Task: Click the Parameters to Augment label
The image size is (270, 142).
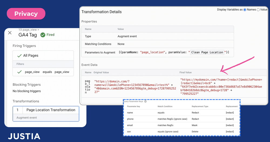Action: coord(100,52)
